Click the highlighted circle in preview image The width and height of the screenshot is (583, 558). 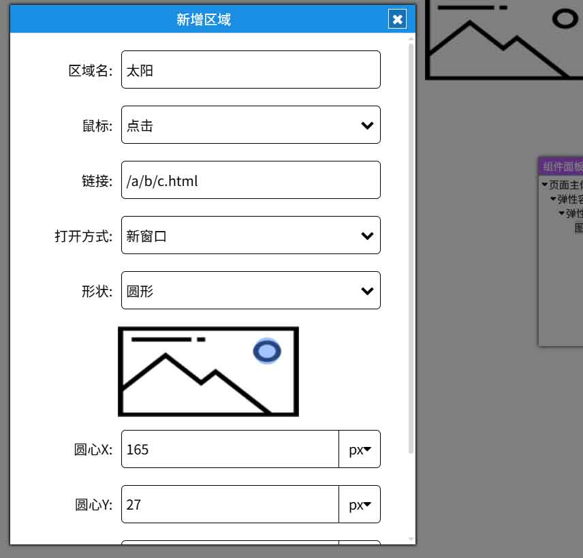pos(267,351)
